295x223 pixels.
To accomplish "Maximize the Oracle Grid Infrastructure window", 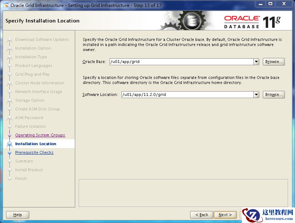I will [x=270, y=4].
